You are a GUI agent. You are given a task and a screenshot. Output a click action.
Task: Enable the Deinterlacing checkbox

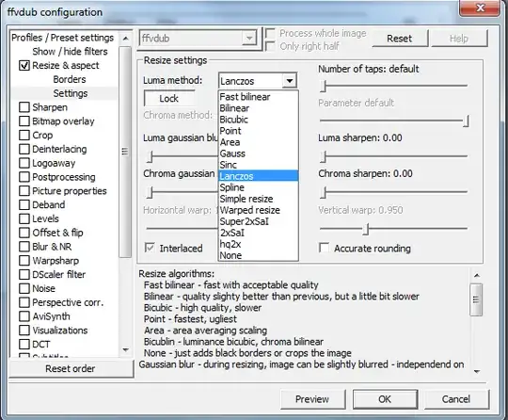pyautogui.click(x=24, y=149)
